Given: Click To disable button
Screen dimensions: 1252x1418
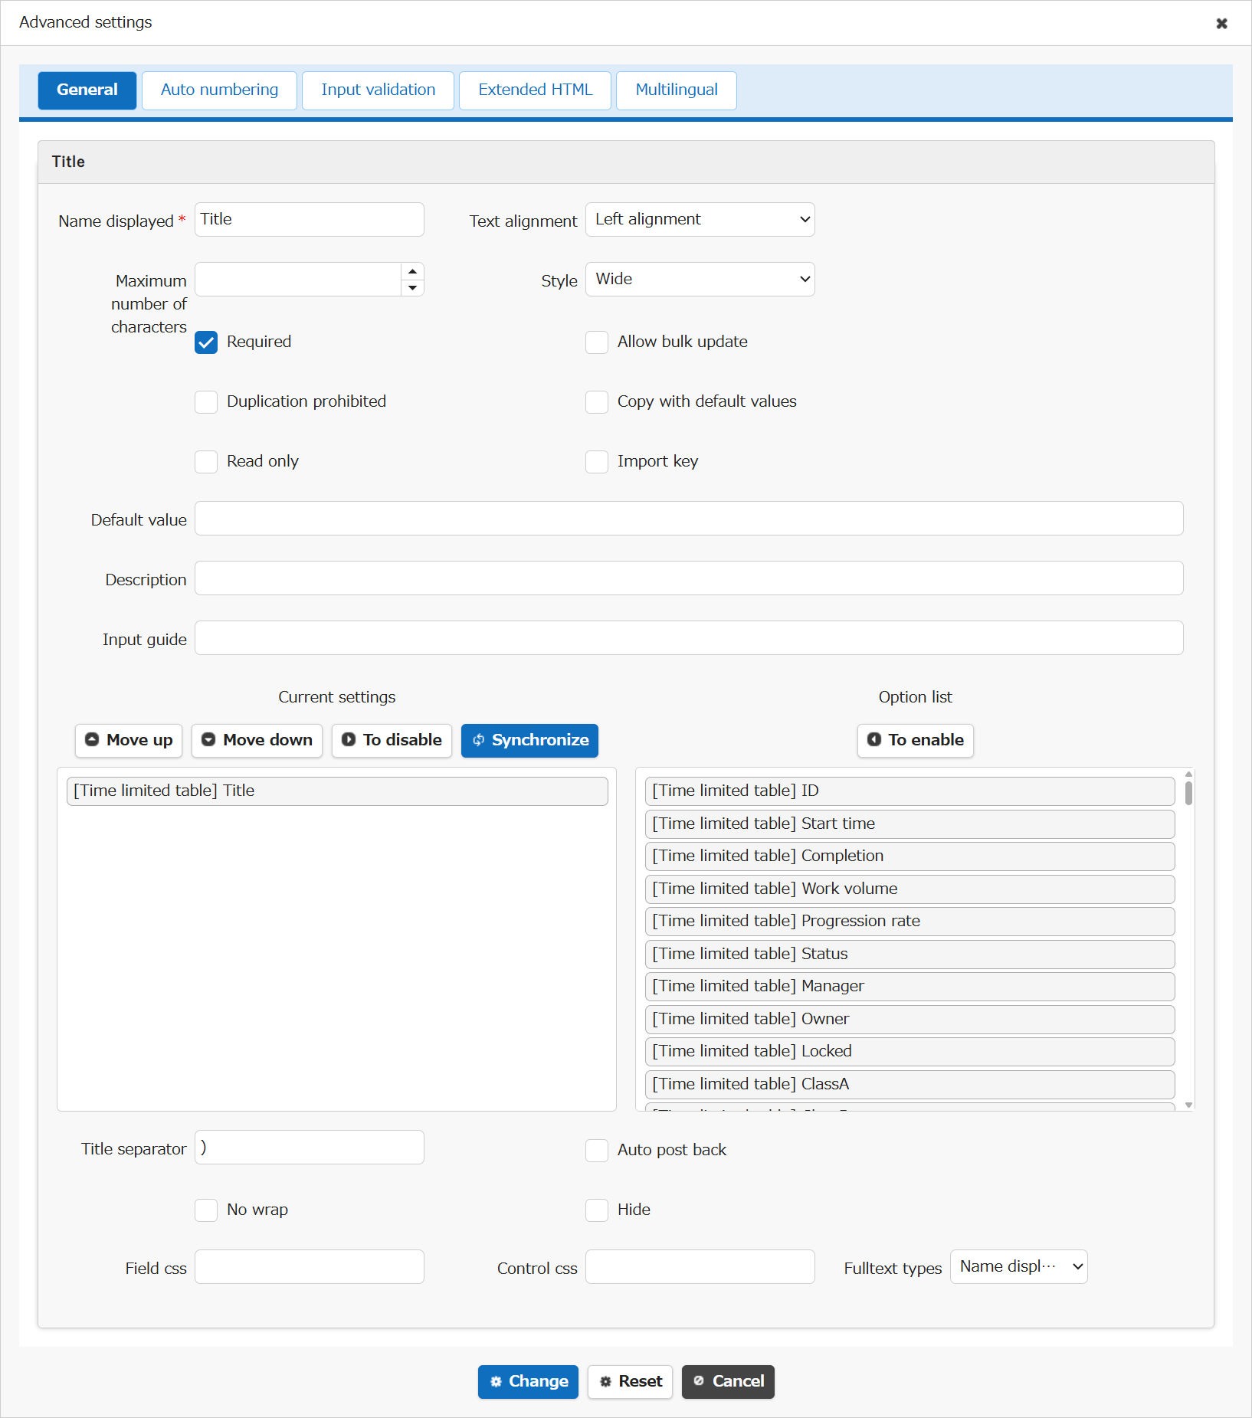Looking at the screenshot, I should tap(392, 741).
